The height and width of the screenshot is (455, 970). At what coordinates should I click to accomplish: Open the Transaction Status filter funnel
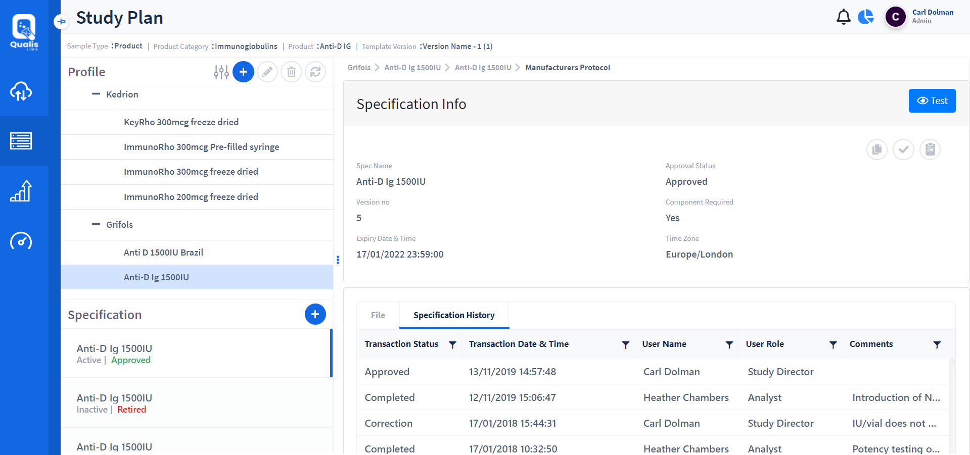pos(453,344)
